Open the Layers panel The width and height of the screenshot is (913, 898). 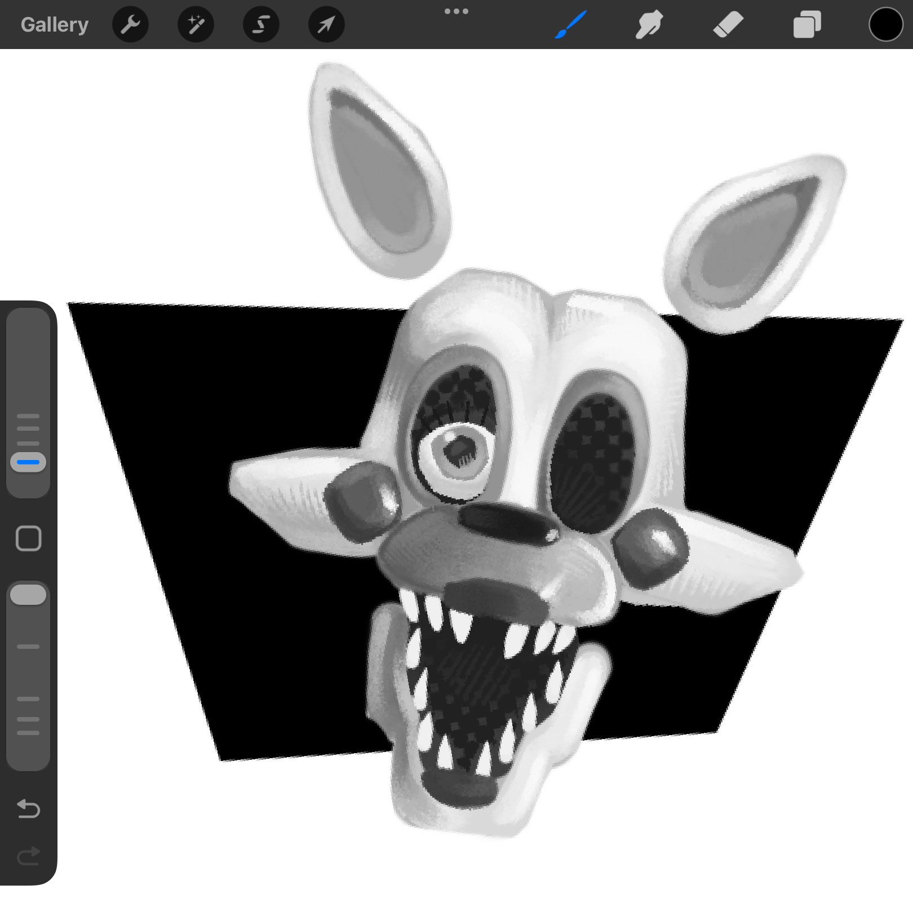point(806,25)
